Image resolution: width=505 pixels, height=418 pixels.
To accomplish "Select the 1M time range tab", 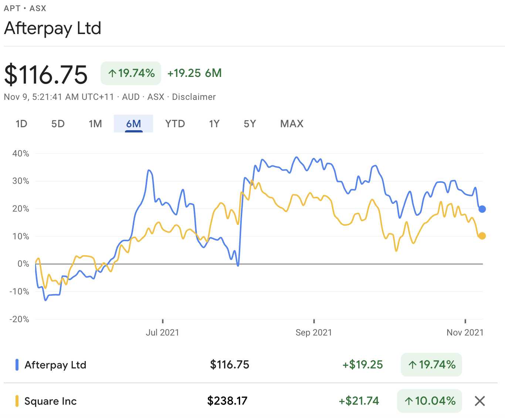I will click(95, 124).
